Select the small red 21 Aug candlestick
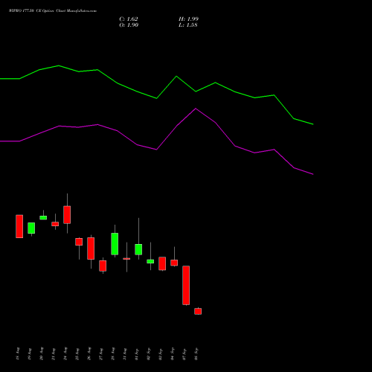 click(55, 224)
